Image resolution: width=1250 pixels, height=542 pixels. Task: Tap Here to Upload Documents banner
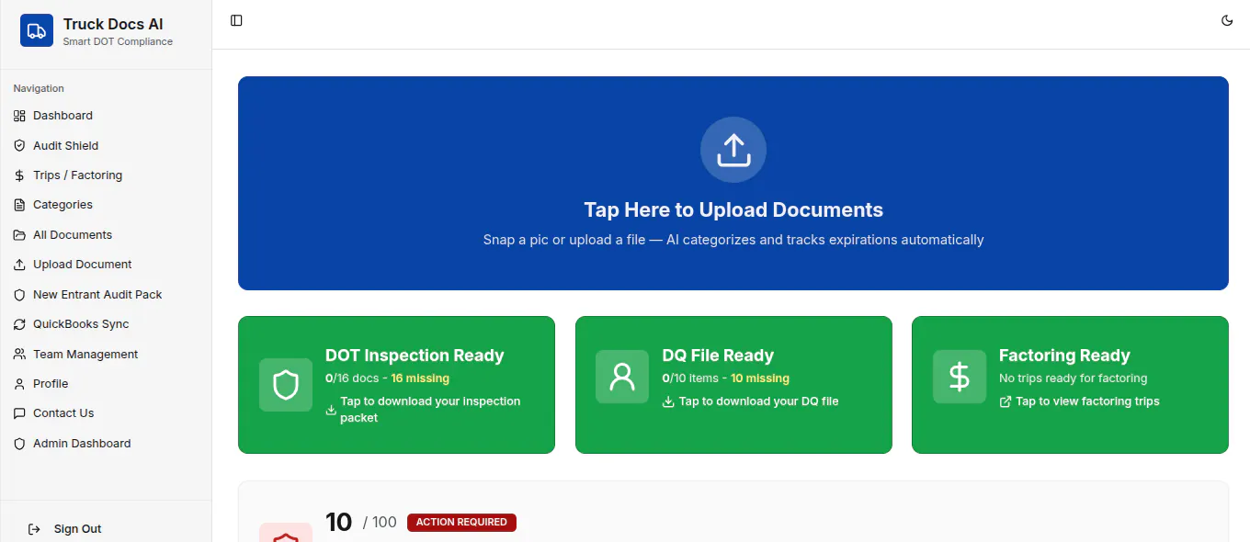pos(733,183)
